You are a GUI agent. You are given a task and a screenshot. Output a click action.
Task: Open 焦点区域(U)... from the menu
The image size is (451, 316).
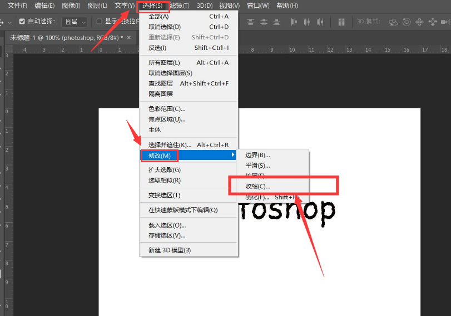coord(189,119)
